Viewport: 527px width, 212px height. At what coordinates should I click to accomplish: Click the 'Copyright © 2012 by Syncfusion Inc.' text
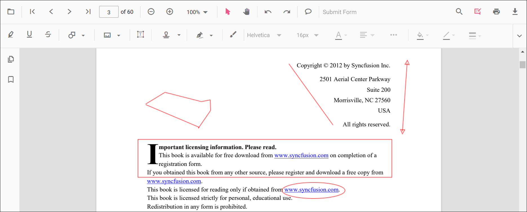pyautogui.click(x=343, y=65)
